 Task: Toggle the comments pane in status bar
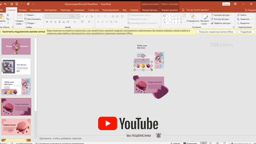click(190, 143)
